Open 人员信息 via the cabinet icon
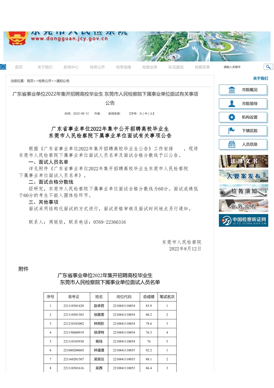 232,144
